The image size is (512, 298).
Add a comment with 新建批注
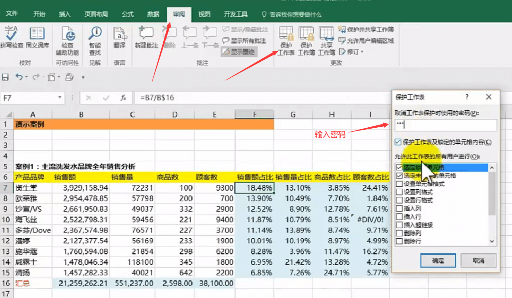(146, 37)
